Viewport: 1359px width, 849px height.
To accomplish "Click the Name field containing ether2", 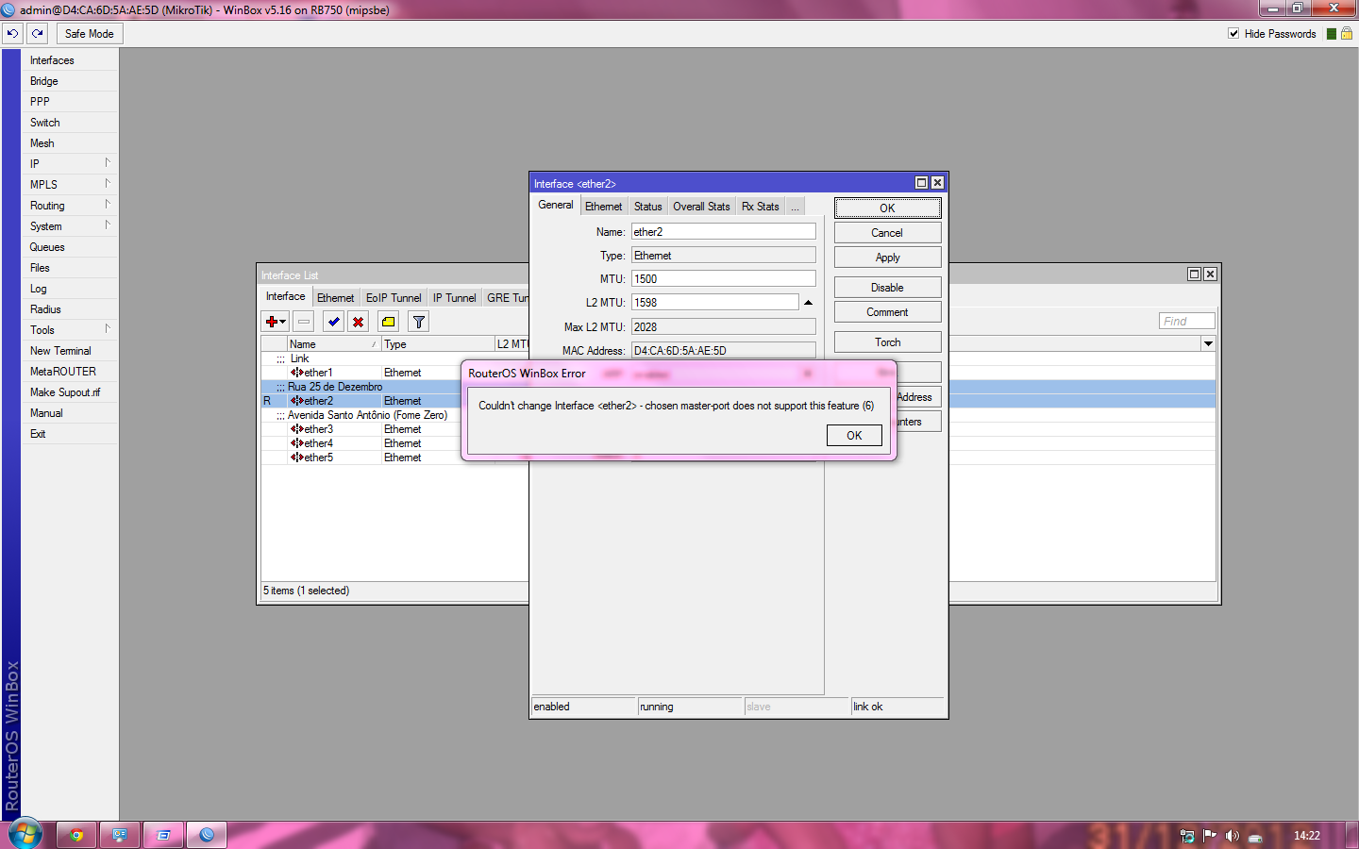I will (x=723, y=232).
